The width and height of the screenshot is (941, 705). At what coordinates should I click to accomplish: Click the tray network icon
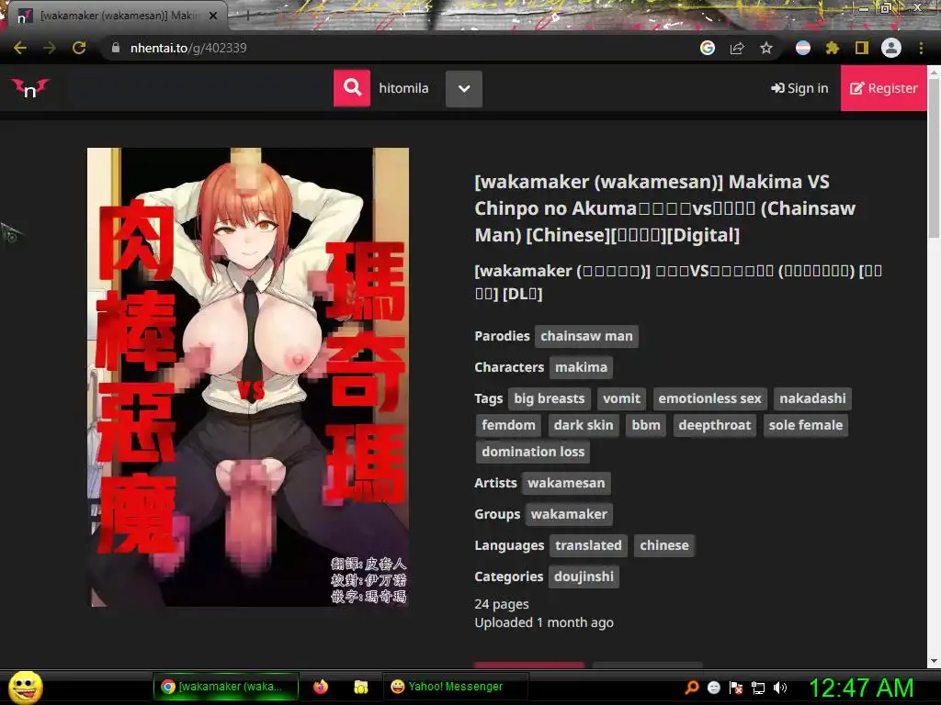(x=758, y=688)
